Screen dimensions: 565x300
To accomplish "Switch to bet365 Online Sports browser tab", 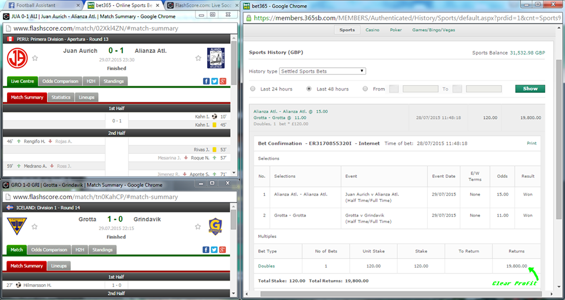I will coord(122,5).
